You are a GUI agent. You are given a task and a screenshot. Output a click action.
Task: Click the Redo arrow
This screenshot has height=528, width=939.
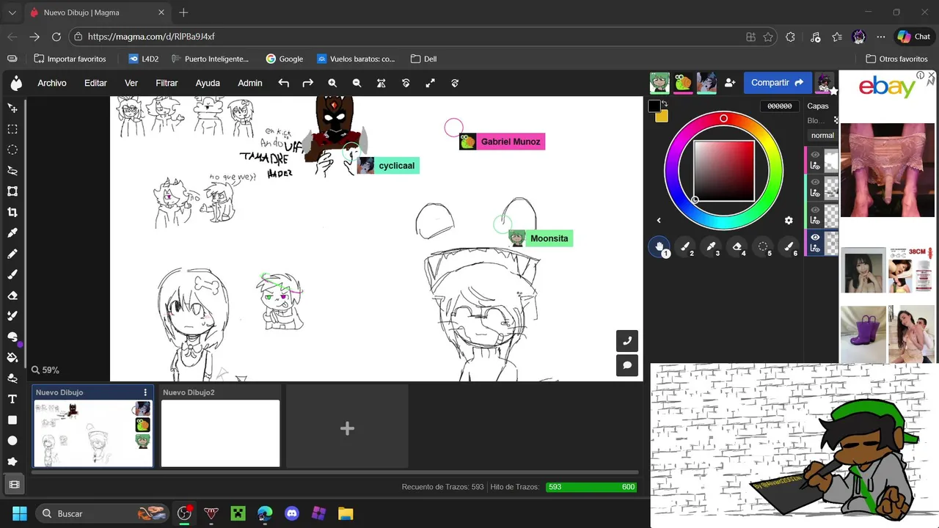click(x=308, y=83)
